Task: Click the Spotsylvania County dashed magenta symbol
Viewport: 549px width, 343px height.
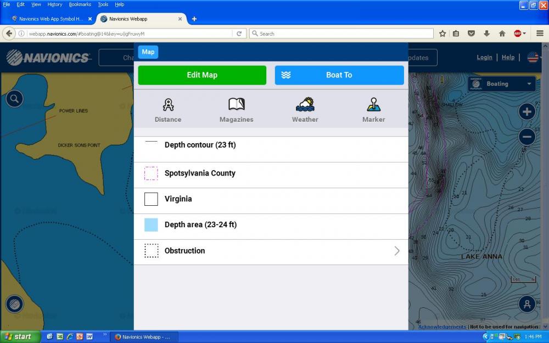Action: click(x=151, y=173)
